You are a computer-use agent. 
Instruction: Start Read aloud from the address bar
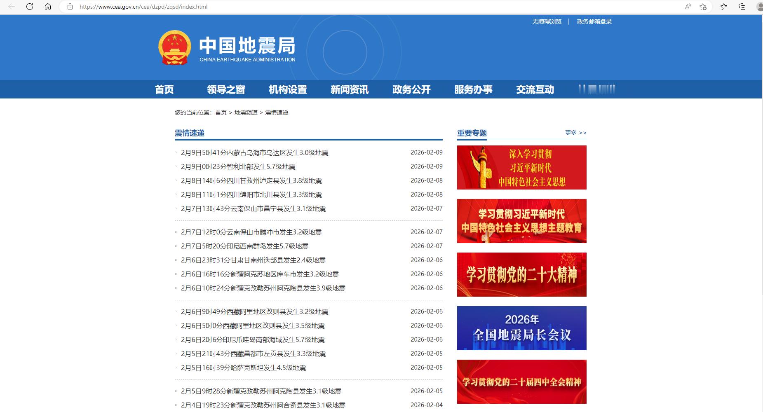tap(688, 7)
